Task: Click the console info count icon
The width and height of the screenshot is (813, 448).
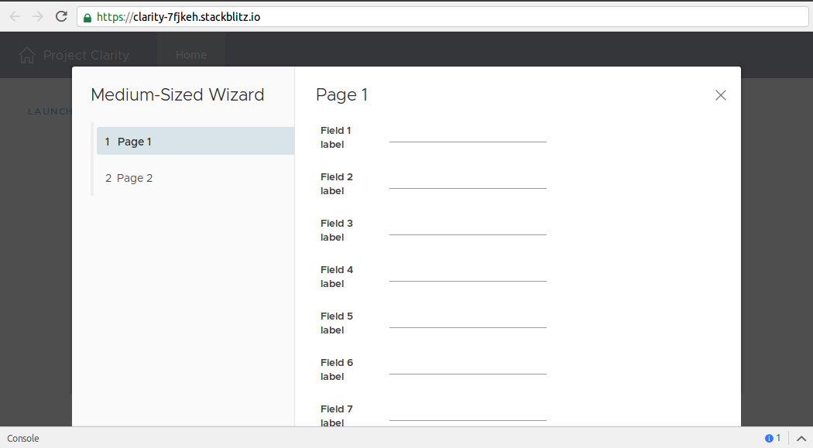Action: pyautogui.click(x=769, y=438)
